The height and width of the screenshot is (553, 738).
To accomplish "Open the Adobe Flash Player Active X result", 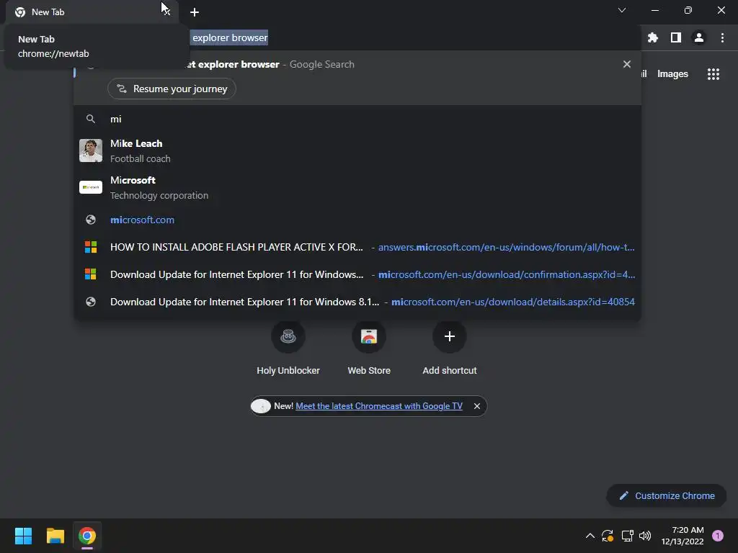I will [357, 248].
